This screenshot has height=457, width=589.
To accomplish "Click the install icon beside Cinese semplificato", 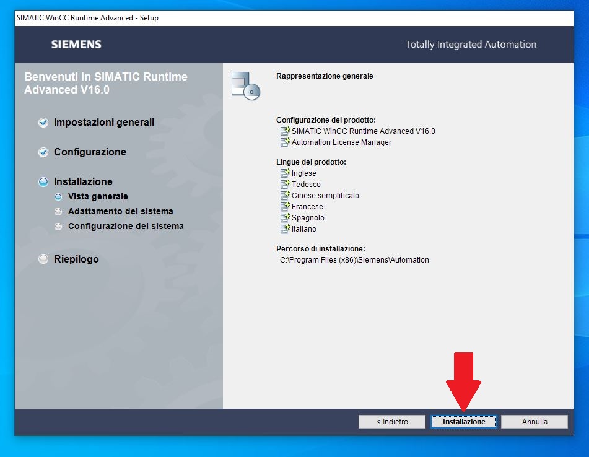I will pos(286,195).
